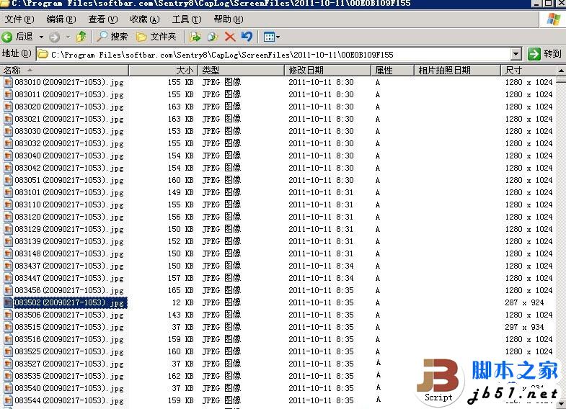Select file name 083437 (20090217-1053).jpg
This screenshot has height=409, width=566.
[69, 266]
